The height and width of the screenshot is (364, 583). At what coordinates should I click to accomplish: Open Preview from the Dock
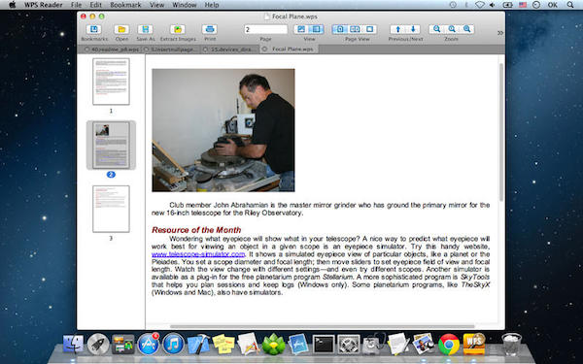(x=424, y=344)
